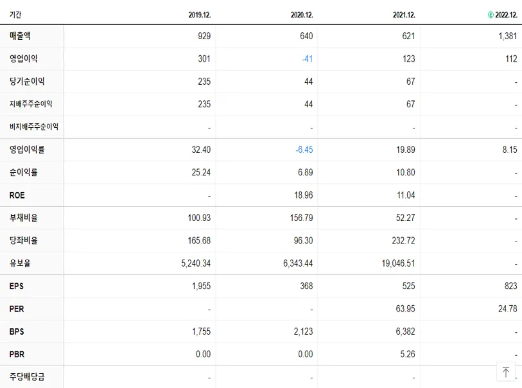Click the 부채비율 row label
This screenshot has width=522, height=388.
point(23,218)
